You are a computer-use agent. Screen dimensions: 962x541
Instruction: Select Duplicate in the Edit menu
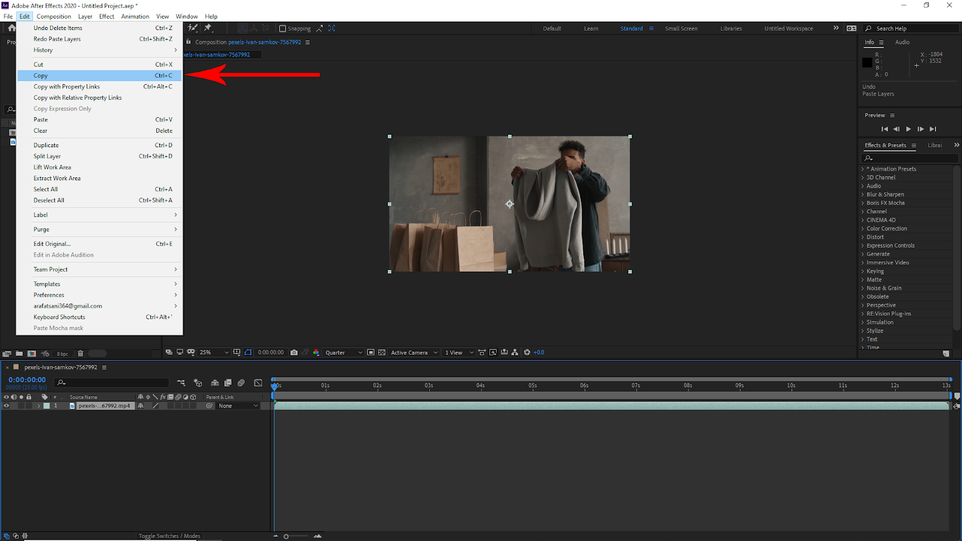tap(46, 145)
